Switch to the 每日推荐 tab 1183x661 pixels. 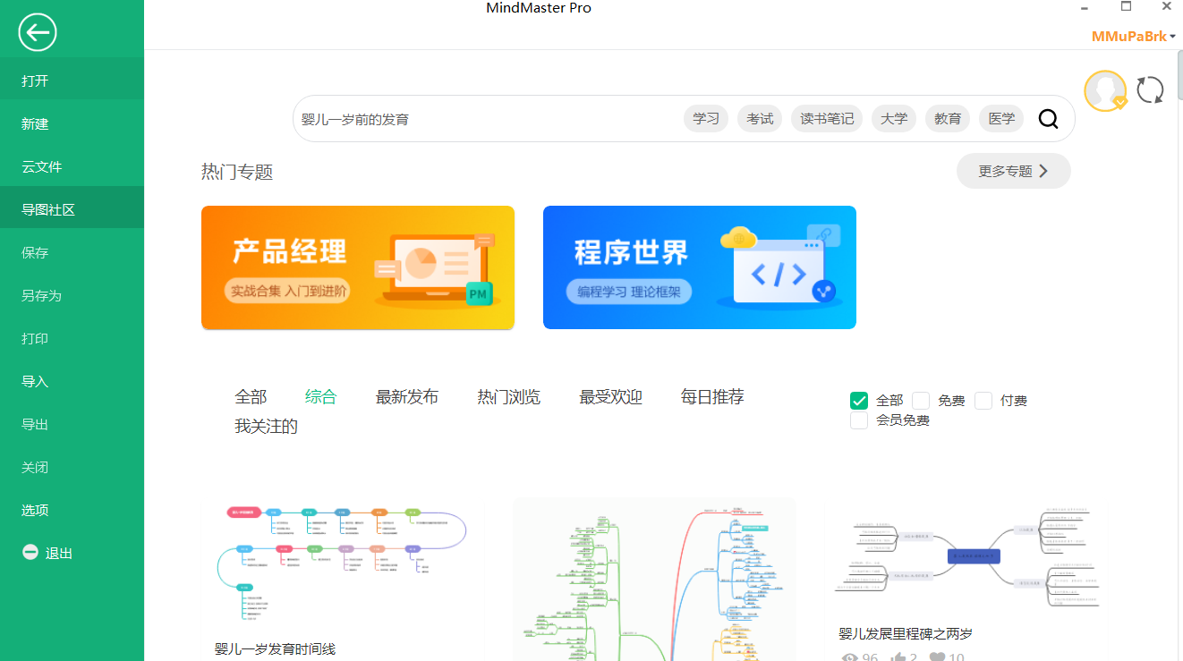[x=712, y=397]
